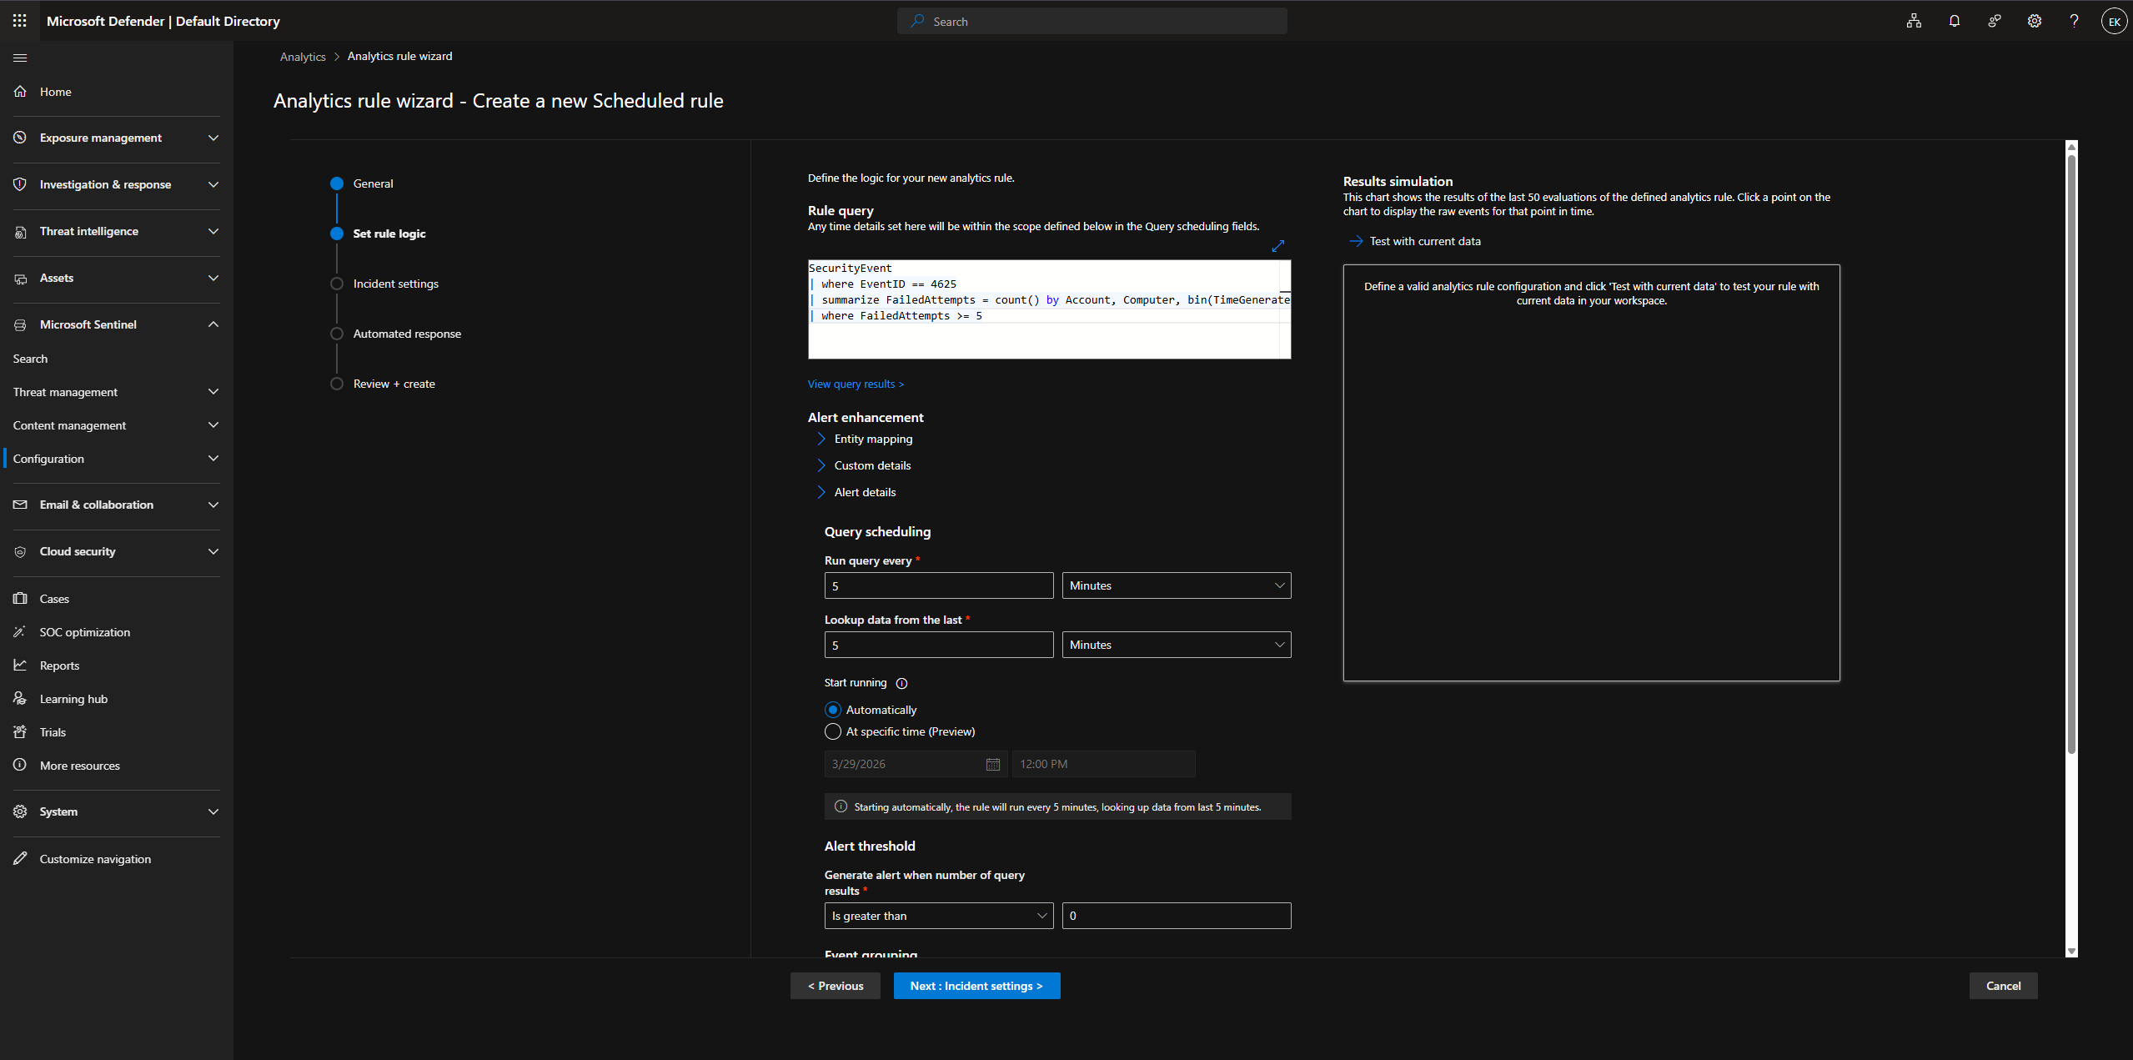Open Run query every units dropdown

point(1176,585)
